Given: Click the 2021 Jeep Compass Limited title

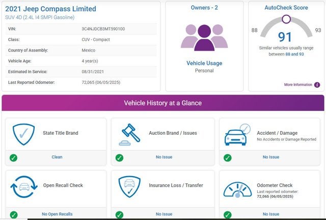Looking at the screenshot, I should tap(50, 9).
